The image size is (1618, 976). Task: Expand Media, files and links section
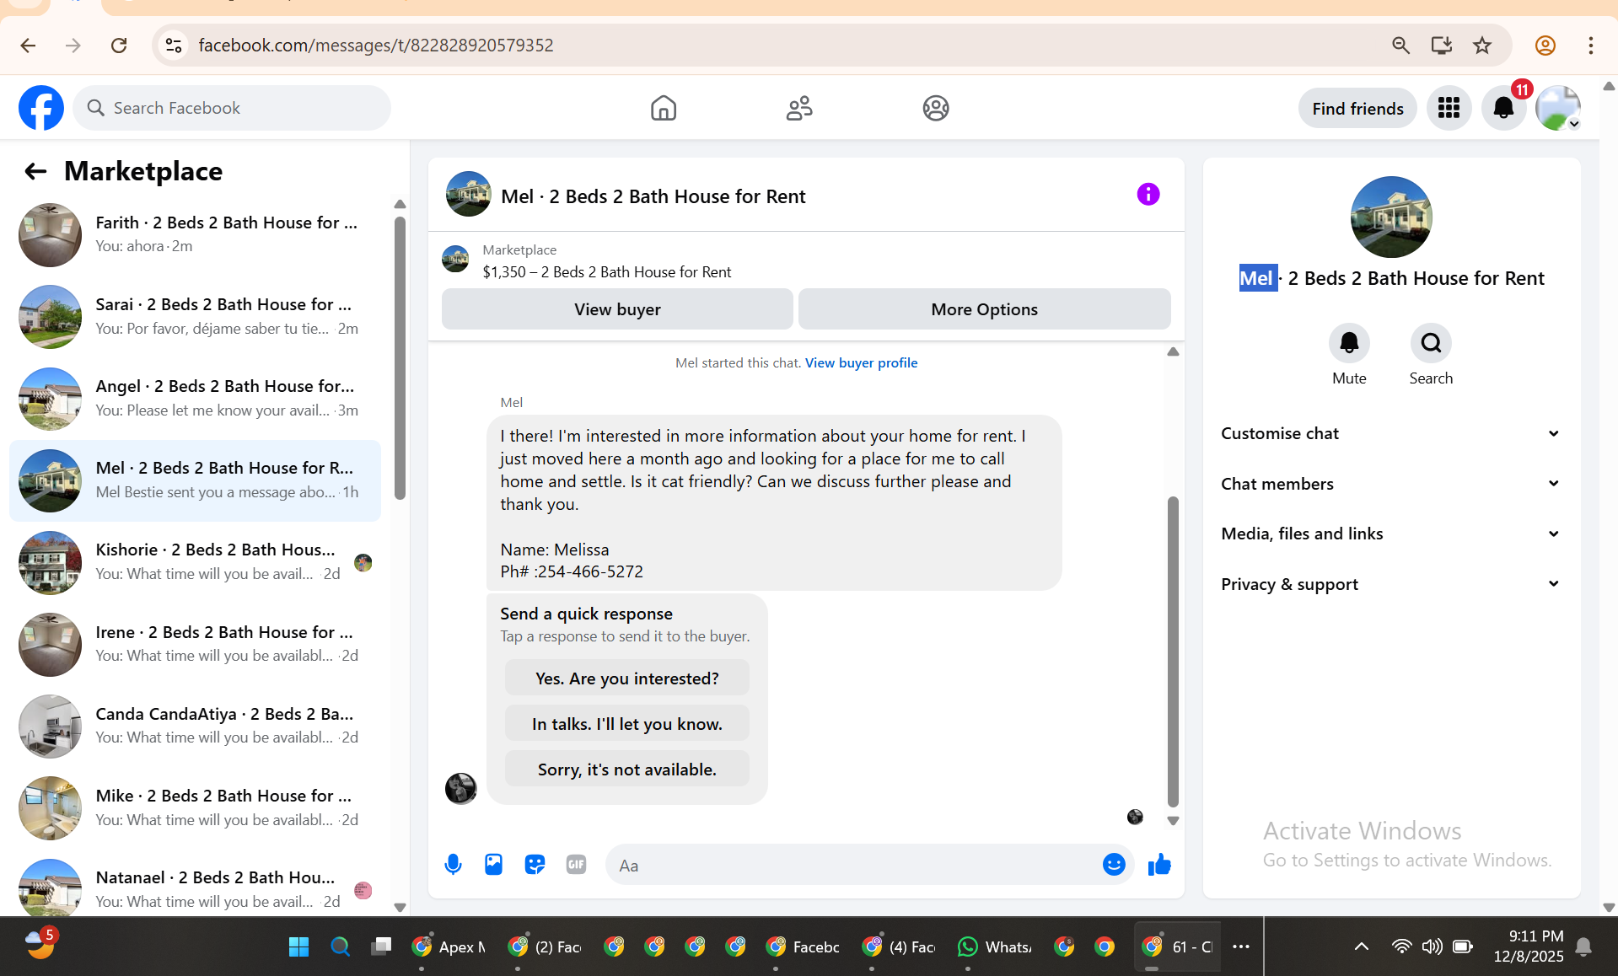(1391, 534)
